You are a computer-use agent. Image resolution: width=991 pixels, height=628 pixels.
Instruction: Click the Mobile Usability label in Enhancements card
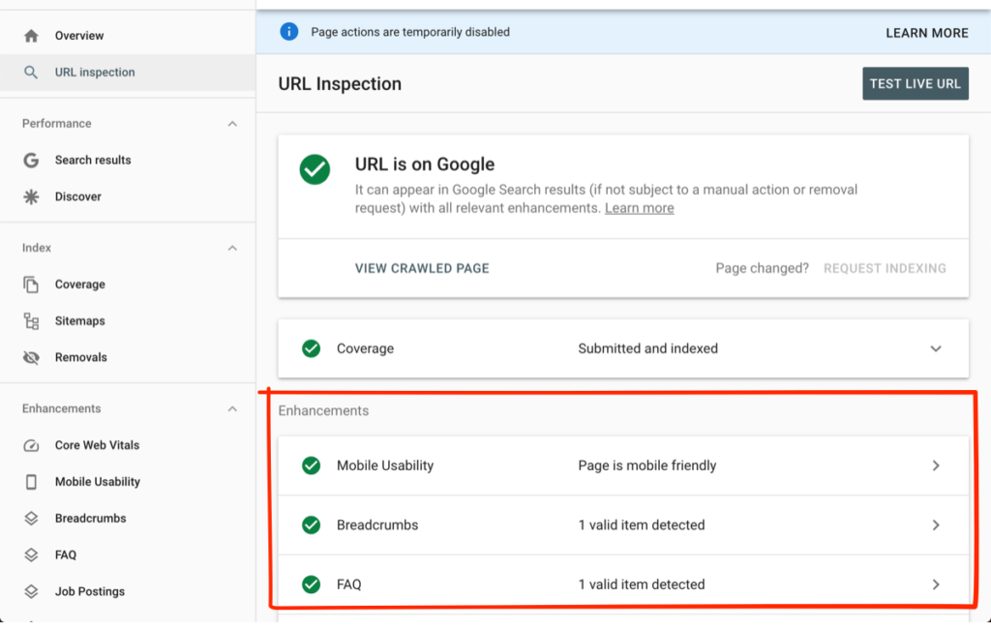pos(385,465)
